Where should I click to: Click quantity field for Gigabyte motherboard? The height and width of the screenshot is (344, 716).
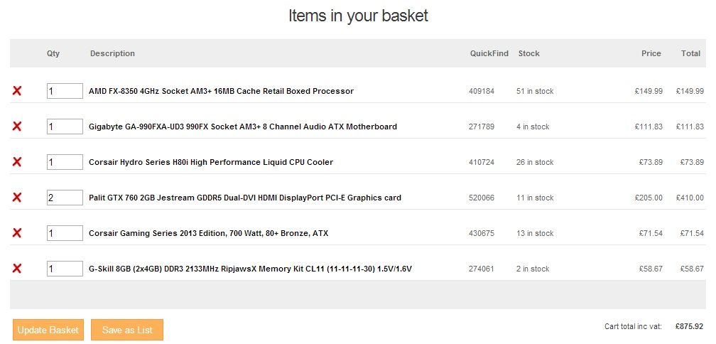[x=65, y=127]
